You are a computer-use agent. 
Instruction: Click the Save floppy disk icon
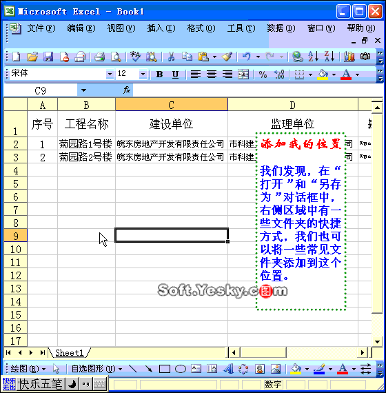(x=48, y=57)
